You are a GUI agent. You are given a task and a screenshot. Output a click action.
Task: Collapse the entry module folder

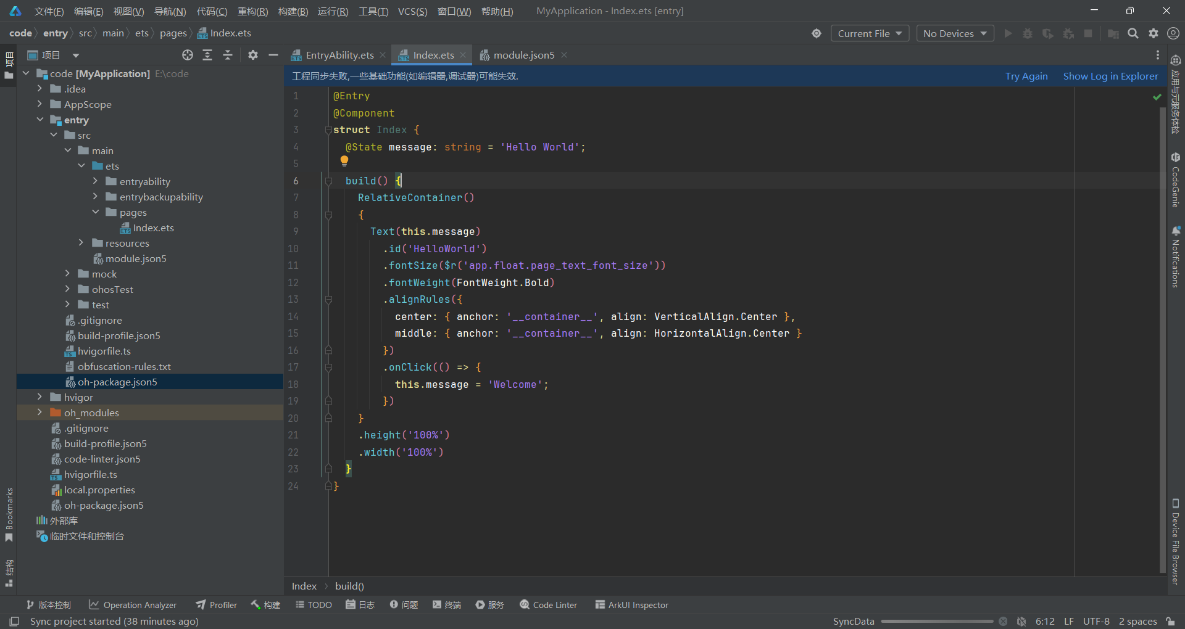pyautogui.click(x=40, y=120)
